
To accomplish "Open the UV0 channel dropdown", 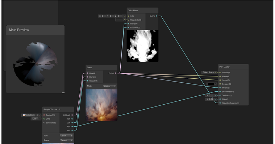I will tap(35, 119).
